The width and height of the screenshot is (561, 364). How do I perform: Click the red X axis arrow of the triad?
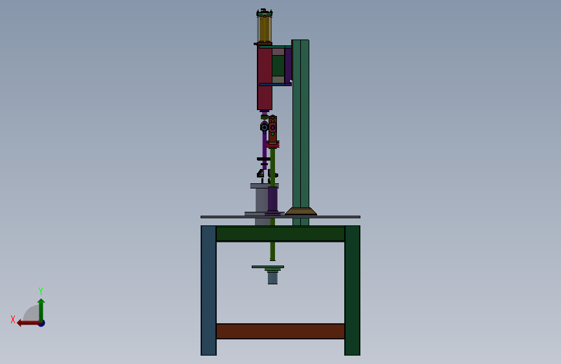(28, 323)
